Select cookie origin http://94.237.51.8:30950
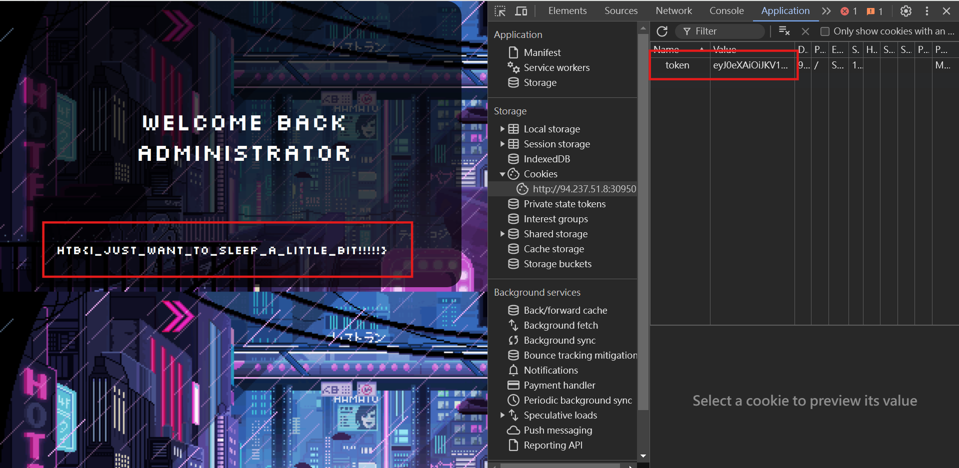This screenshot has height=468, width=959. point(584,189)
